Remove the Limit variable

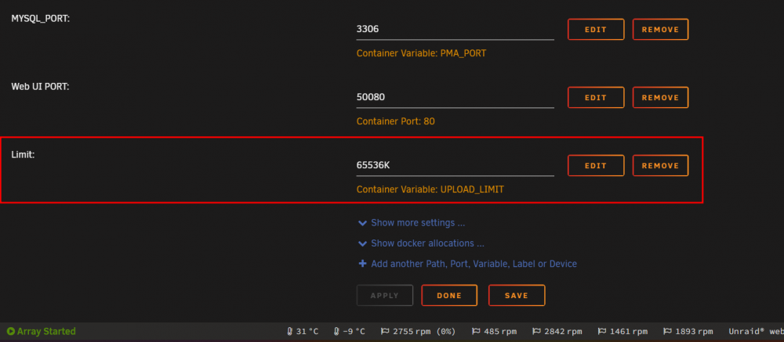pos(660,165)
